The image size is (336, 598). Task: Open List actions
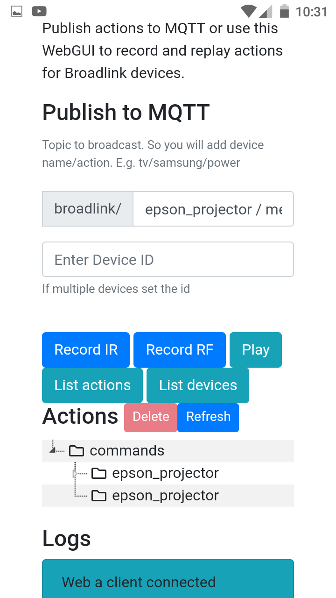coord(92,385)
